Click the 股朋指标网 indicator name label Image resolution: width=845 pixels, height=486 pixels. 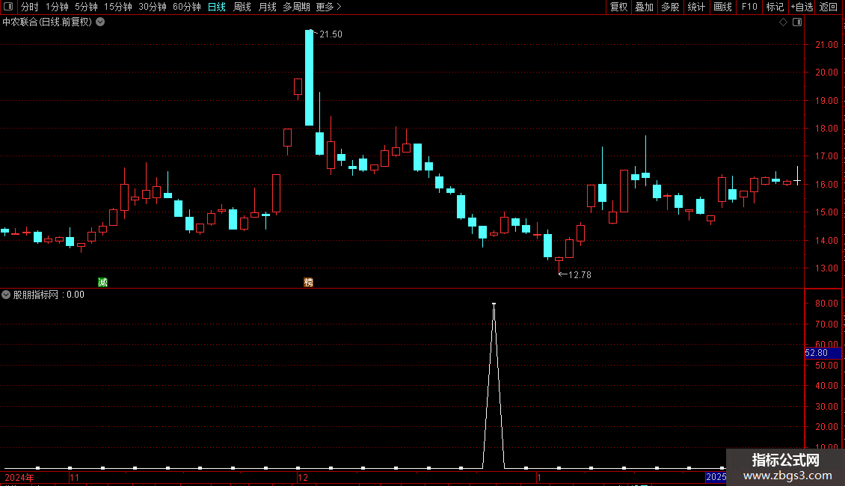point(36,295)
